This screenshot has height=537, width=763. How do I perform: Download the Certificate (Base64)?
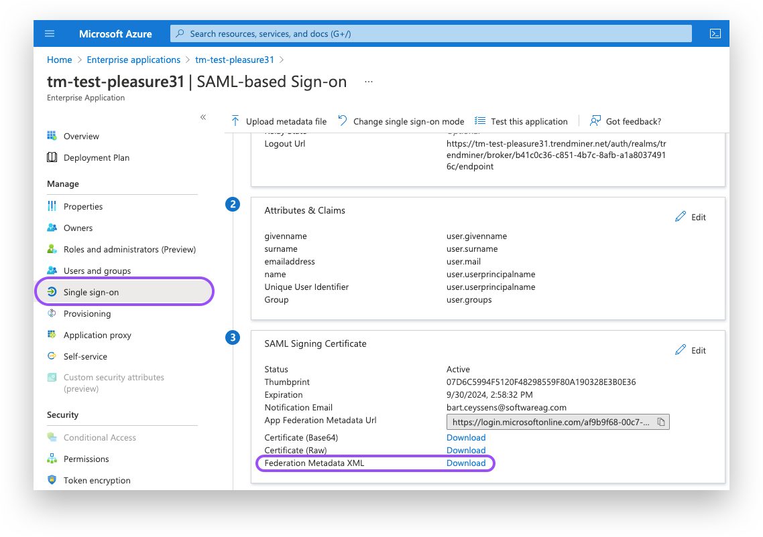pos(466,438)
